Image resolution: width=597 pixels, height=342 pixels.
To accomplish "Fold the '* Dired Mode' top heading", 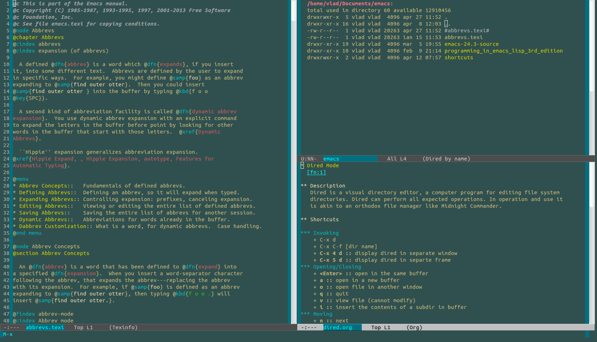I will (x=320, y=165).
